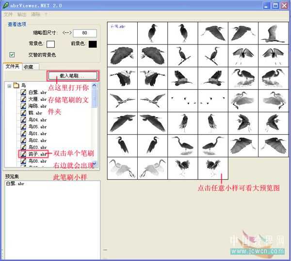Viewport: 291px width, 261px height.
Task: Click the <--> thumbnail size label
Action: tap(67, 33)
